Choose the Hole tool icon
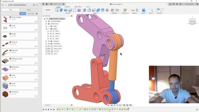This screenshot has width=199, height=112. point(70,10)
